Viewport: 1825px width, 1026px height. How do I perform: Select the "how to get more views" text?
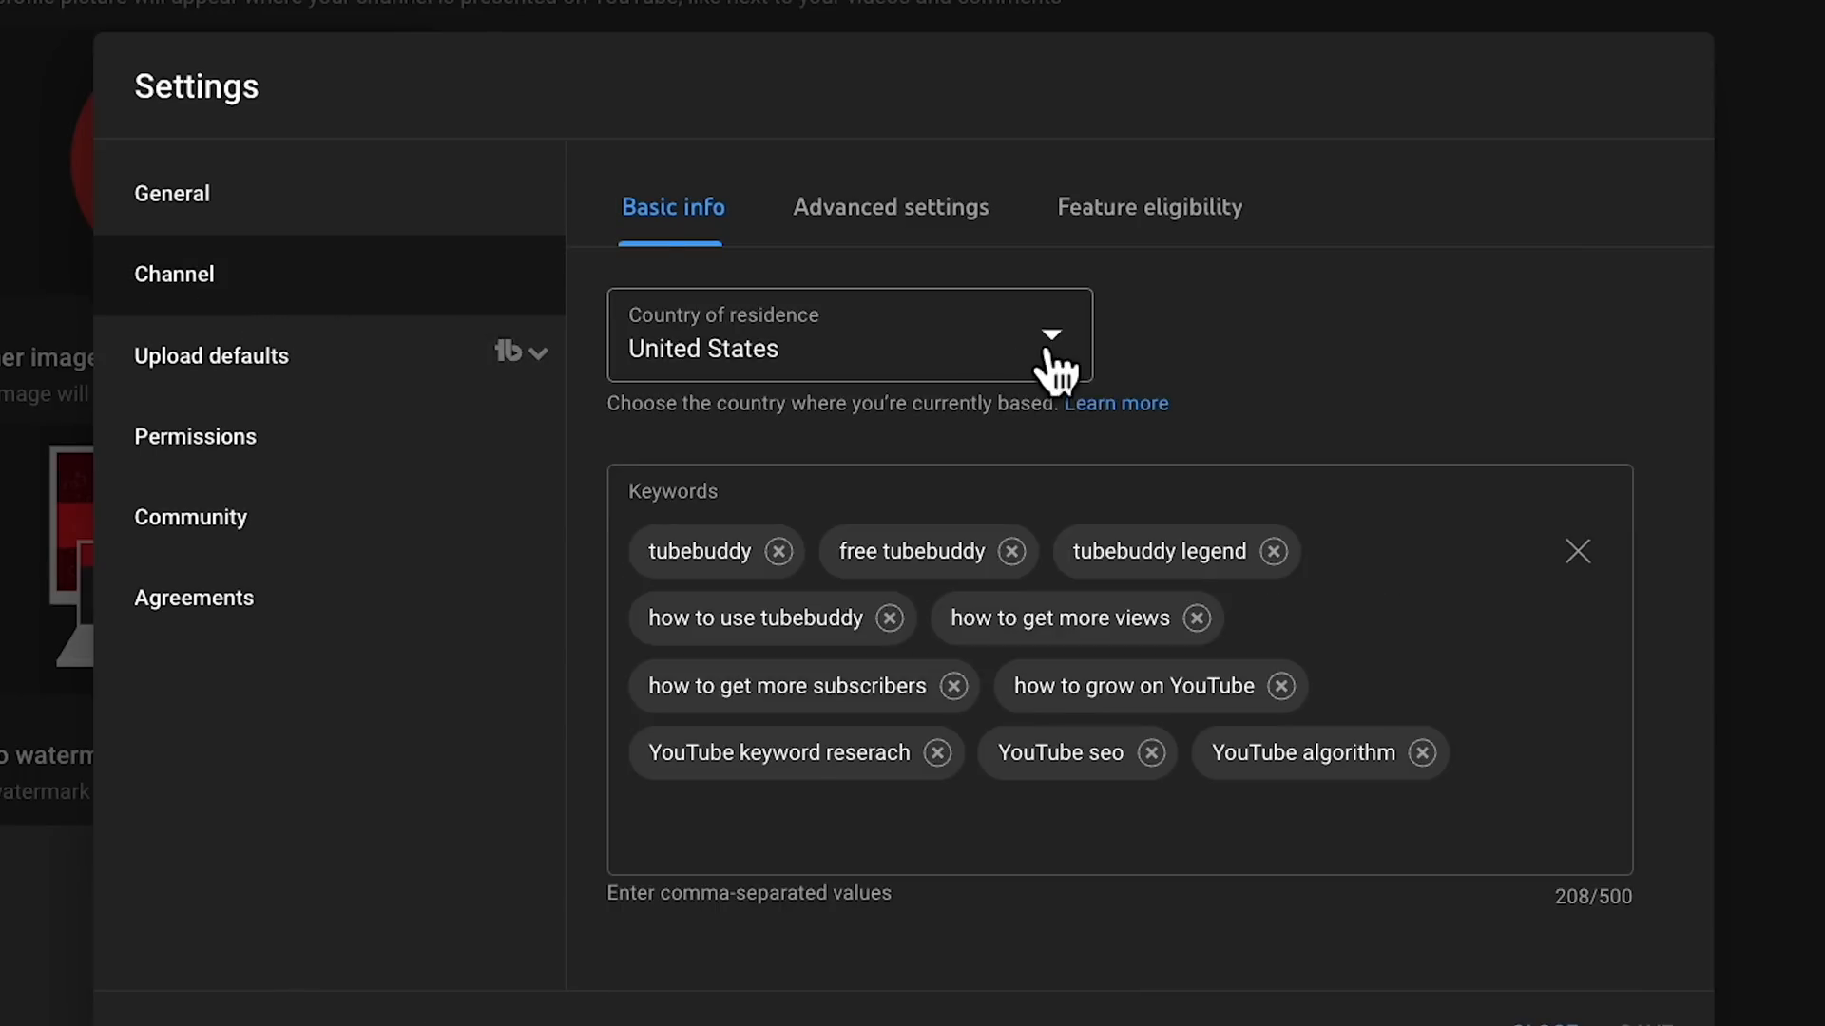point(1060,617)
